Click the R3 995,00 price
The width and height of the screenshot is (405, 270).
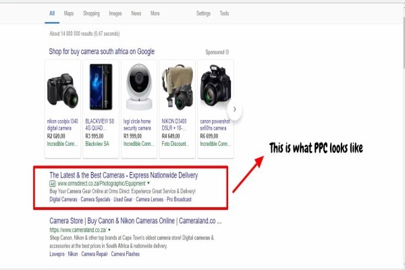point(94,136)
